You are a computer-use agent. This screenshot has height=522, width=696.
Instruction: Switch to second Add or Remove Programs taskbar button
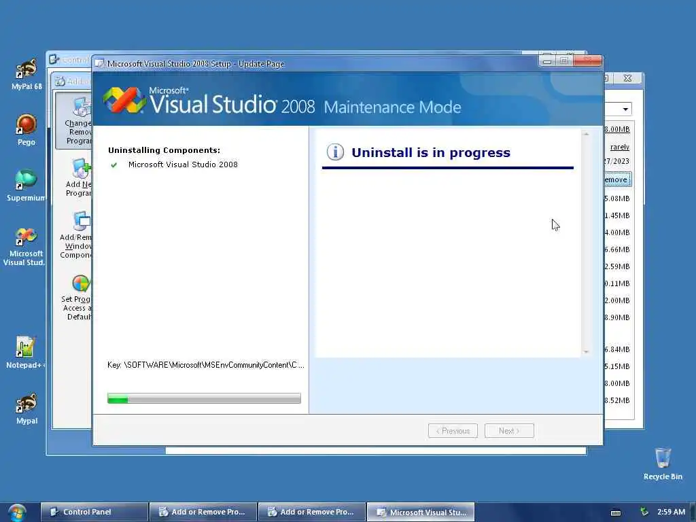pos(312,512)
